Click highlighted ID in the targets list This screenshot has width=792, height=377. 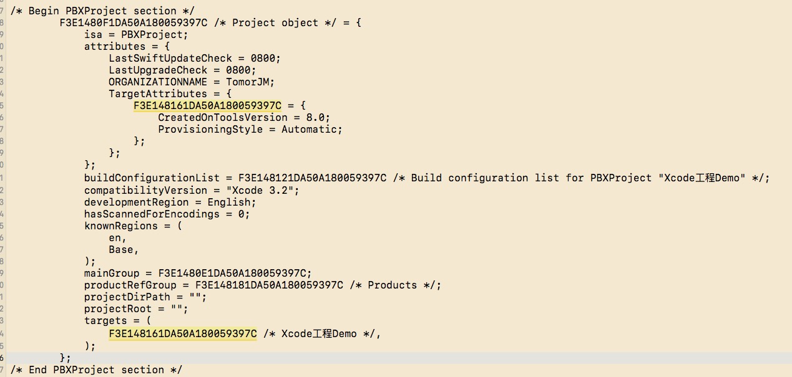tap(182, 334)
